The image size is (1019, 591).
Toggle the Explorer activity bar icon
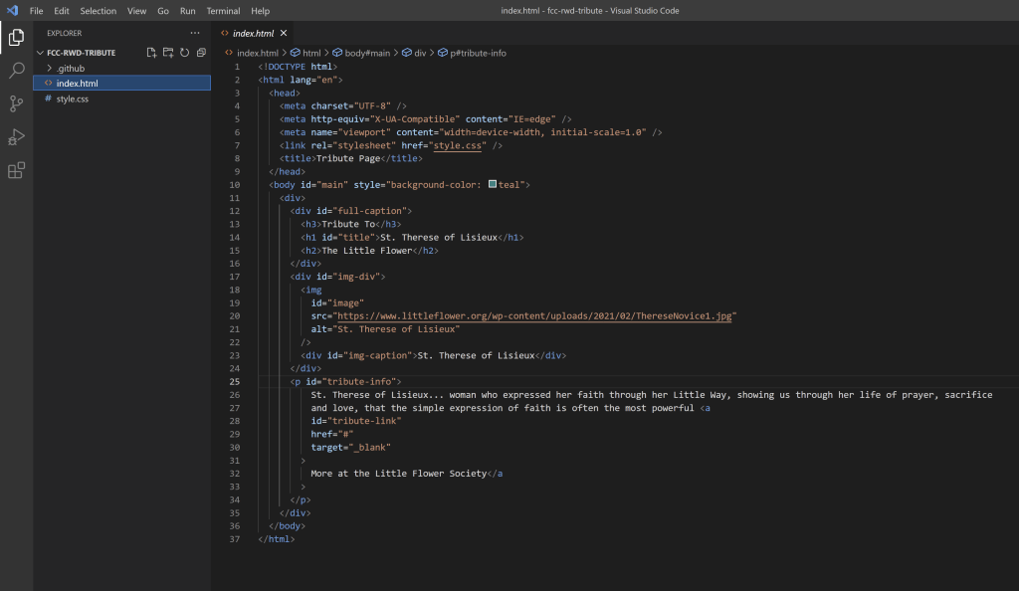[16, 38]
